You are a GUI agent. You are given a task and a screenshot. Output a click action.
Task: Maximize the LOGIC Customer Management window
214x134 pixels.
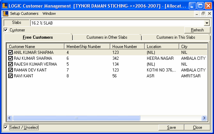[x=200, y=6]
